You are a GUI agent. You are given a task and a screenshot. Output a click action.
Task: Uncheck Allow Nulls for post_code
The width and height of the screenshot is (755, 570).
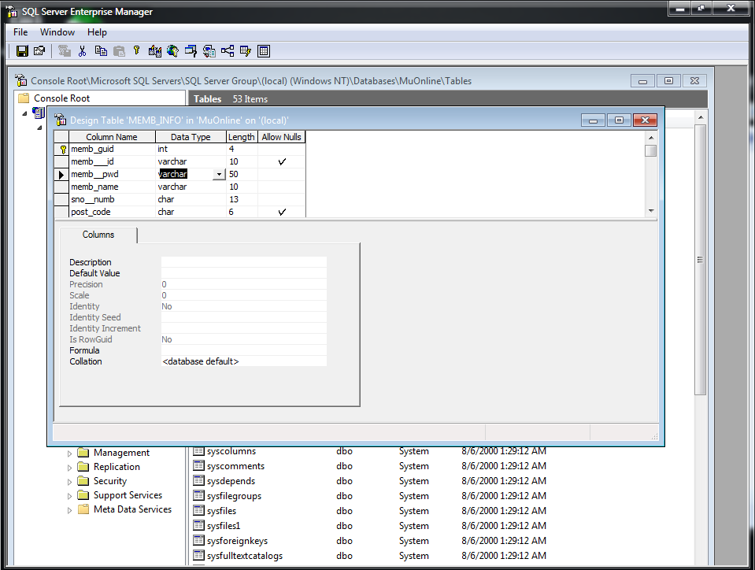tap(281, 212)
